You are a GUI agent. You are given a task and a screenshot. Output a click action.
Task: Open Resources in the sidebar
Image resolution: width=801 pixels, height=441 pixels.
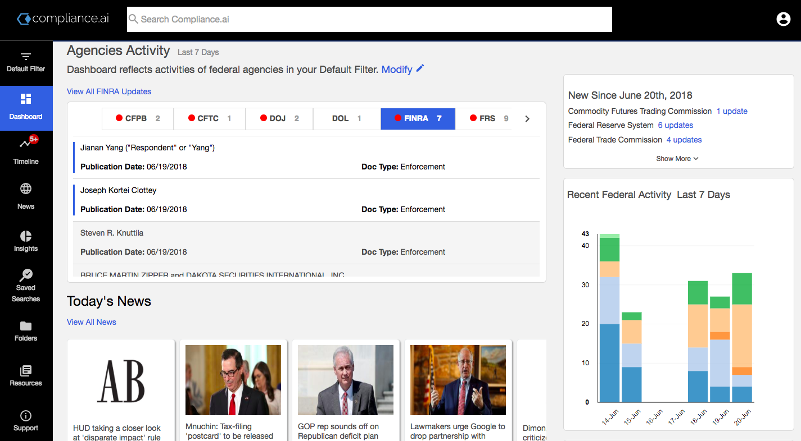pyautogui.click(x=26, y=376)
